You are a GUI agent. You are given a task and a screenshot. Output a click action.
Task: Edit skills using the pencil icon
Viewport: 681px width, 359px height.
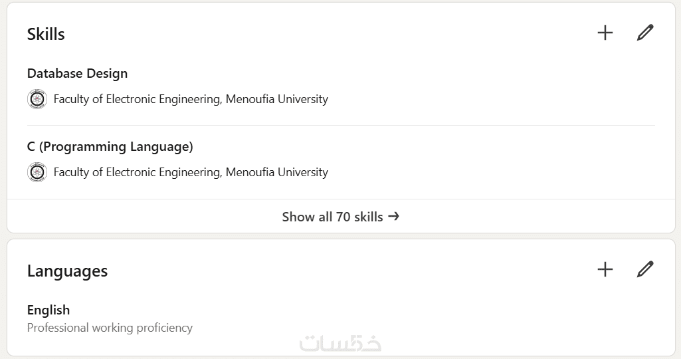(645, 33)
